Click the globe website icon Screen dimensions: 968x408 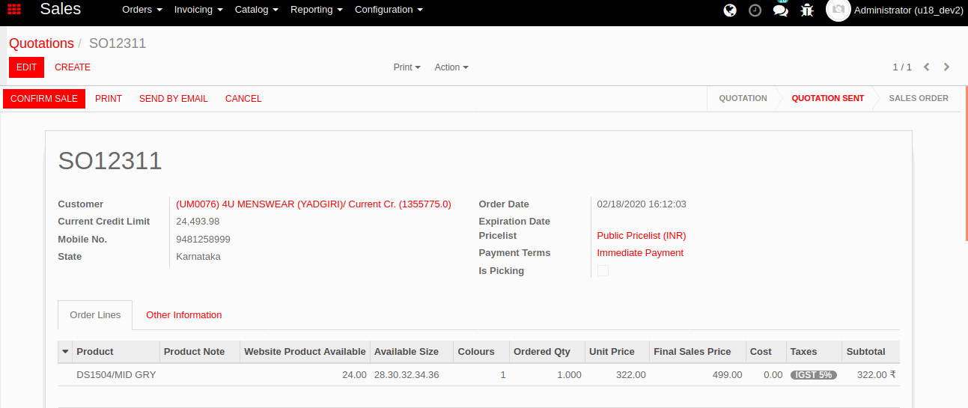point(730,10)
